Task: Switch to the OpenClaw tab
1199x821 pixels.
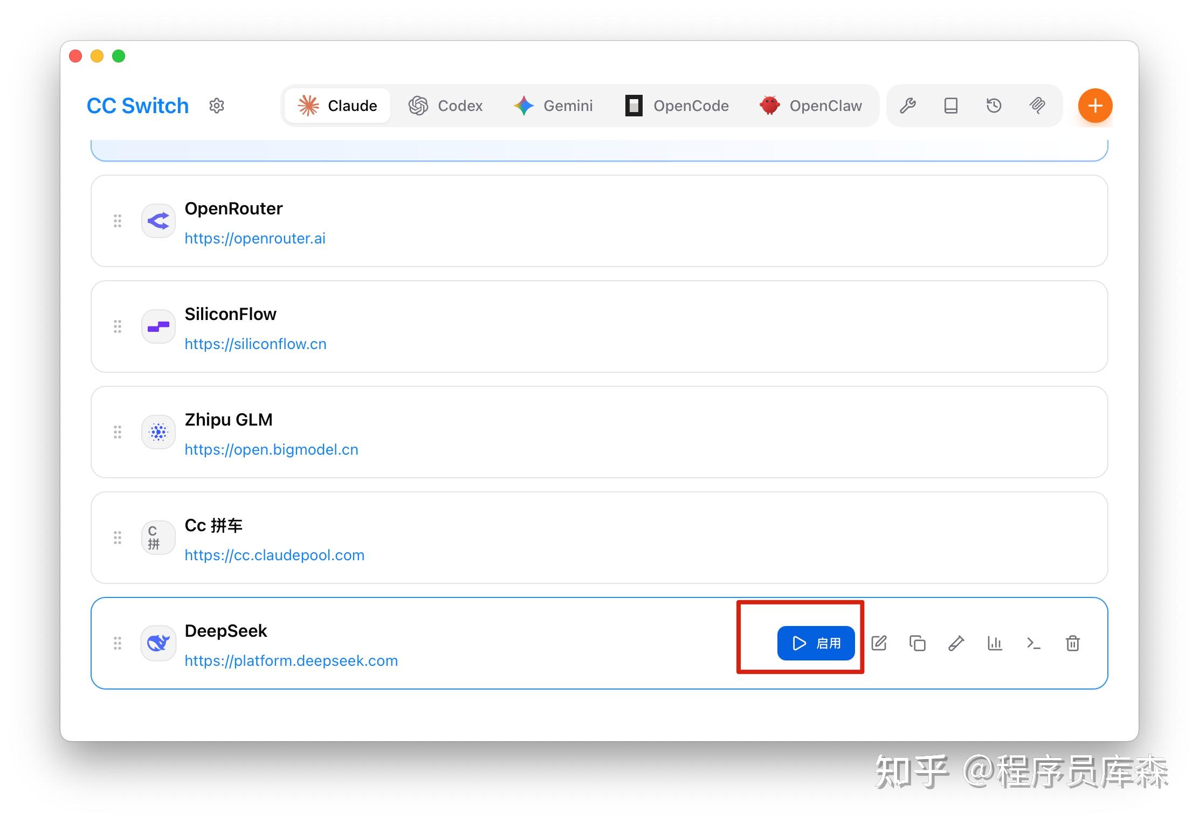Action: click(x=811, y=106)
